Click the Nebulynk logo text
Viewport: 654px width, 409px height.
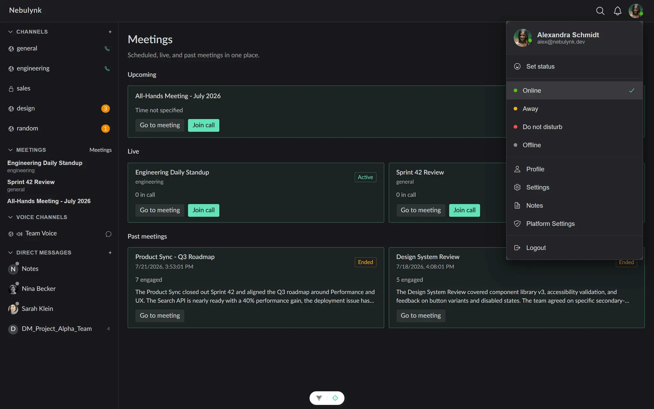(x=25, y=11)
